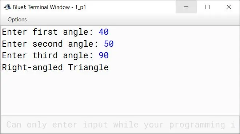Click the title text 'BlueJ: Terminal Window - 1_p1'
The width and height of the screenshot is (240, 134).
pyautogui.click(x=49, y=7)
